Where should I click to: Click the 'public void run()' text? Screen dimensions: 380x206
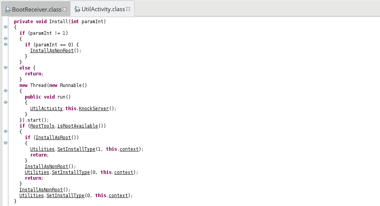pos(48,97)
